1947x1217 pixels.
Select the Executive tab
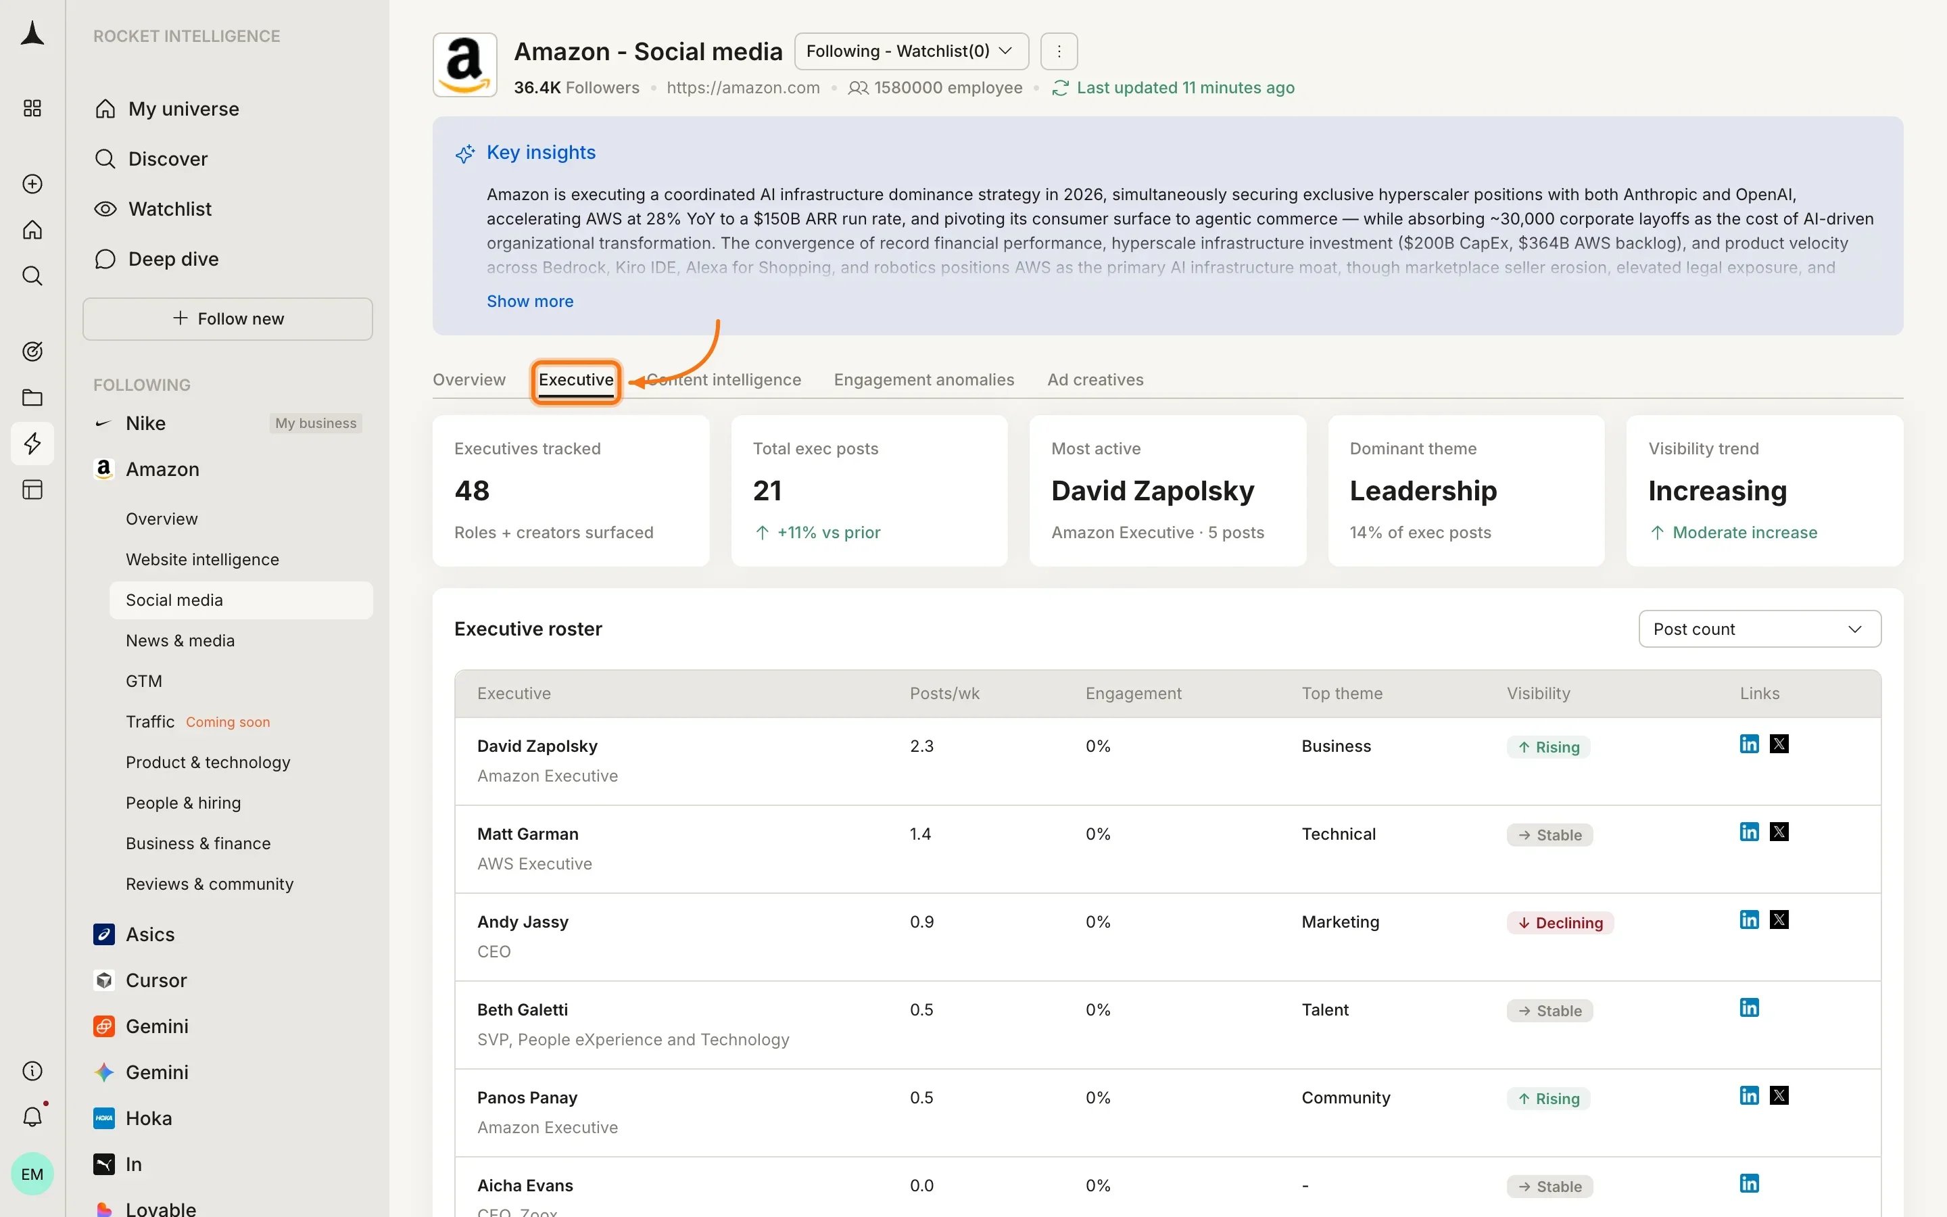click(576, 380)
